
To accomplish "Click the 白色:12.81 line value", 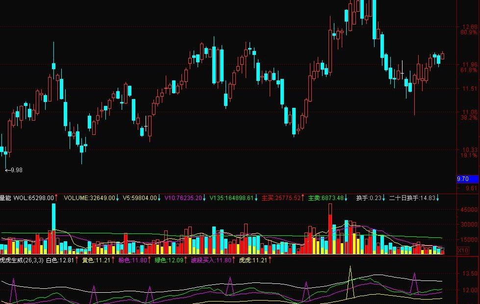I will pos(60,260).
